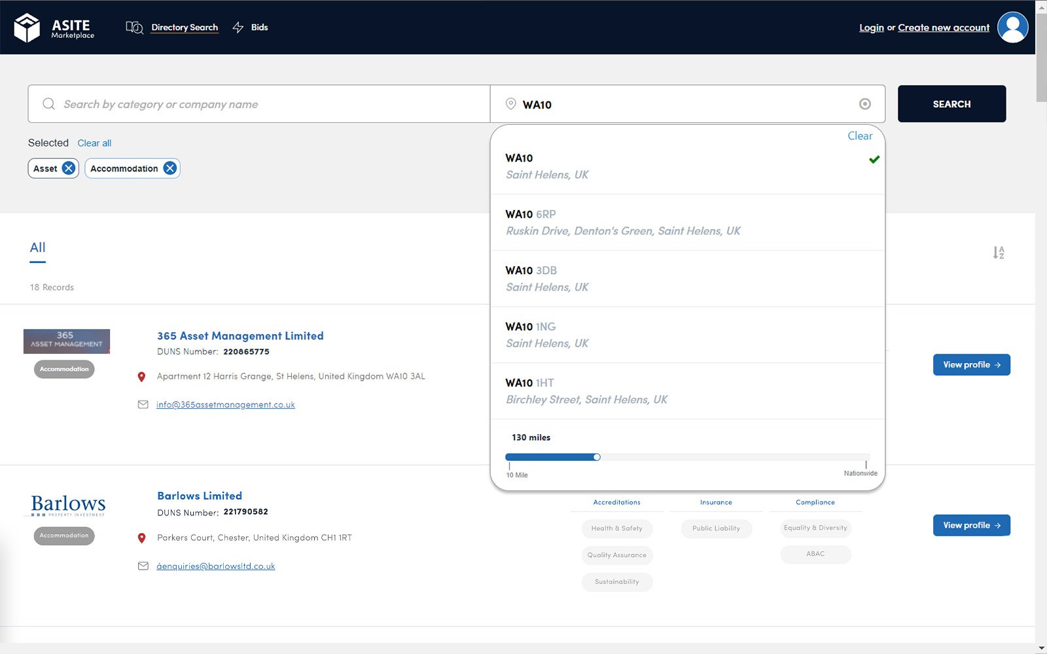1047x654 pixels.
Task: Select the All results tab
Action: [x=38, y=248]
